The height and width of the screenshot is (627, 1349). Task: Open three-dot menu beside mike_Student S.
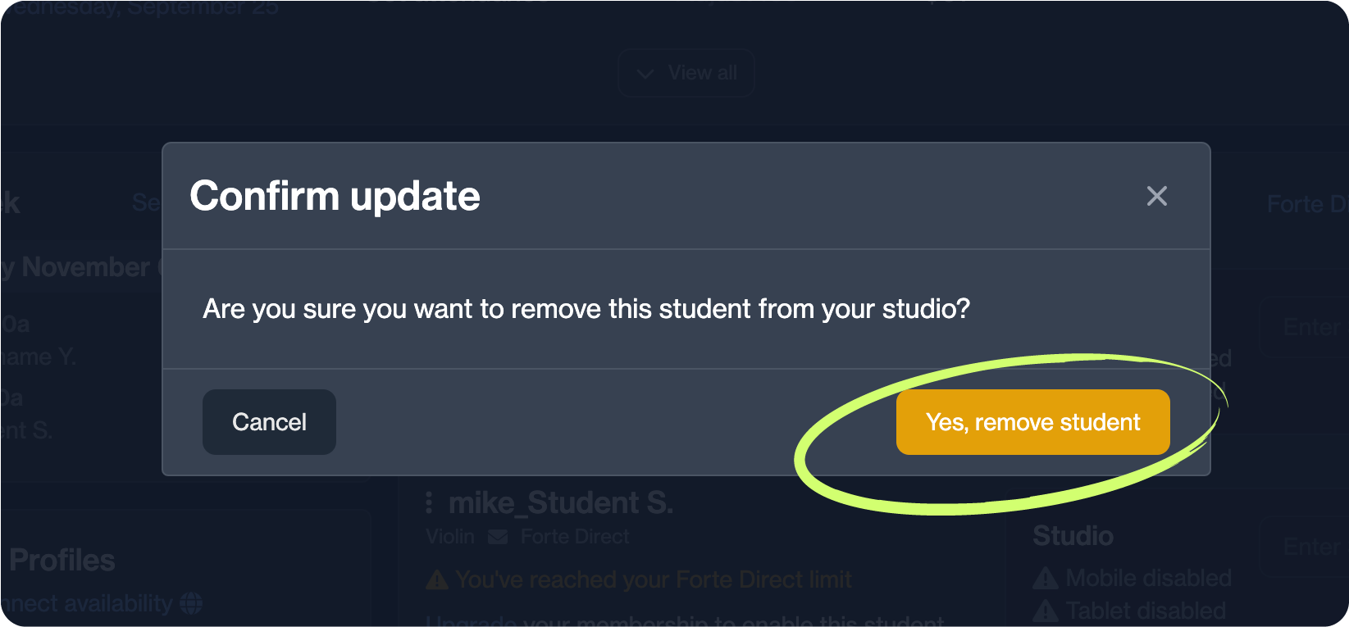[429, 502]
